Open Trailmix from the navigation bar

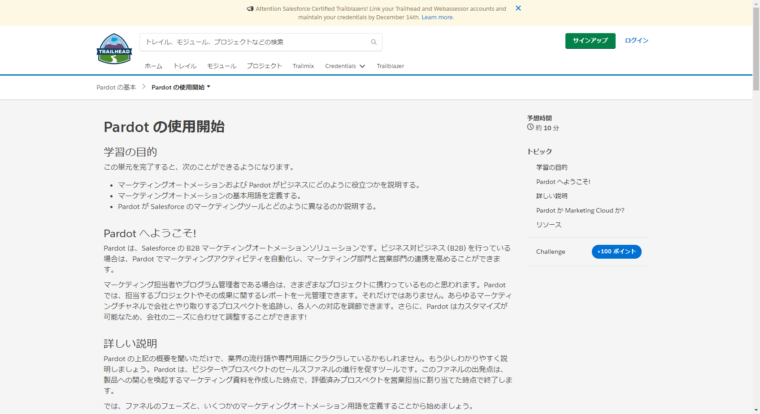pyautogui.click(x=303, y=66)
